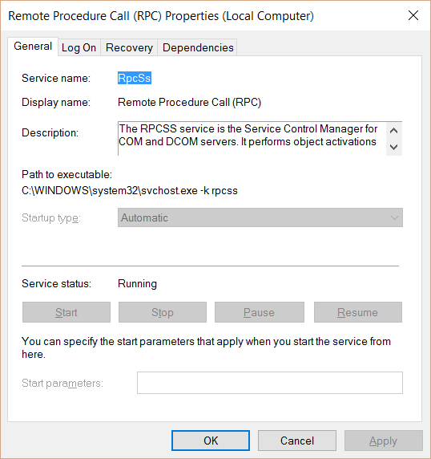This screenshot has width=431, height=459.
Task: Click the Service name label
Action: [x=56, y=78]
